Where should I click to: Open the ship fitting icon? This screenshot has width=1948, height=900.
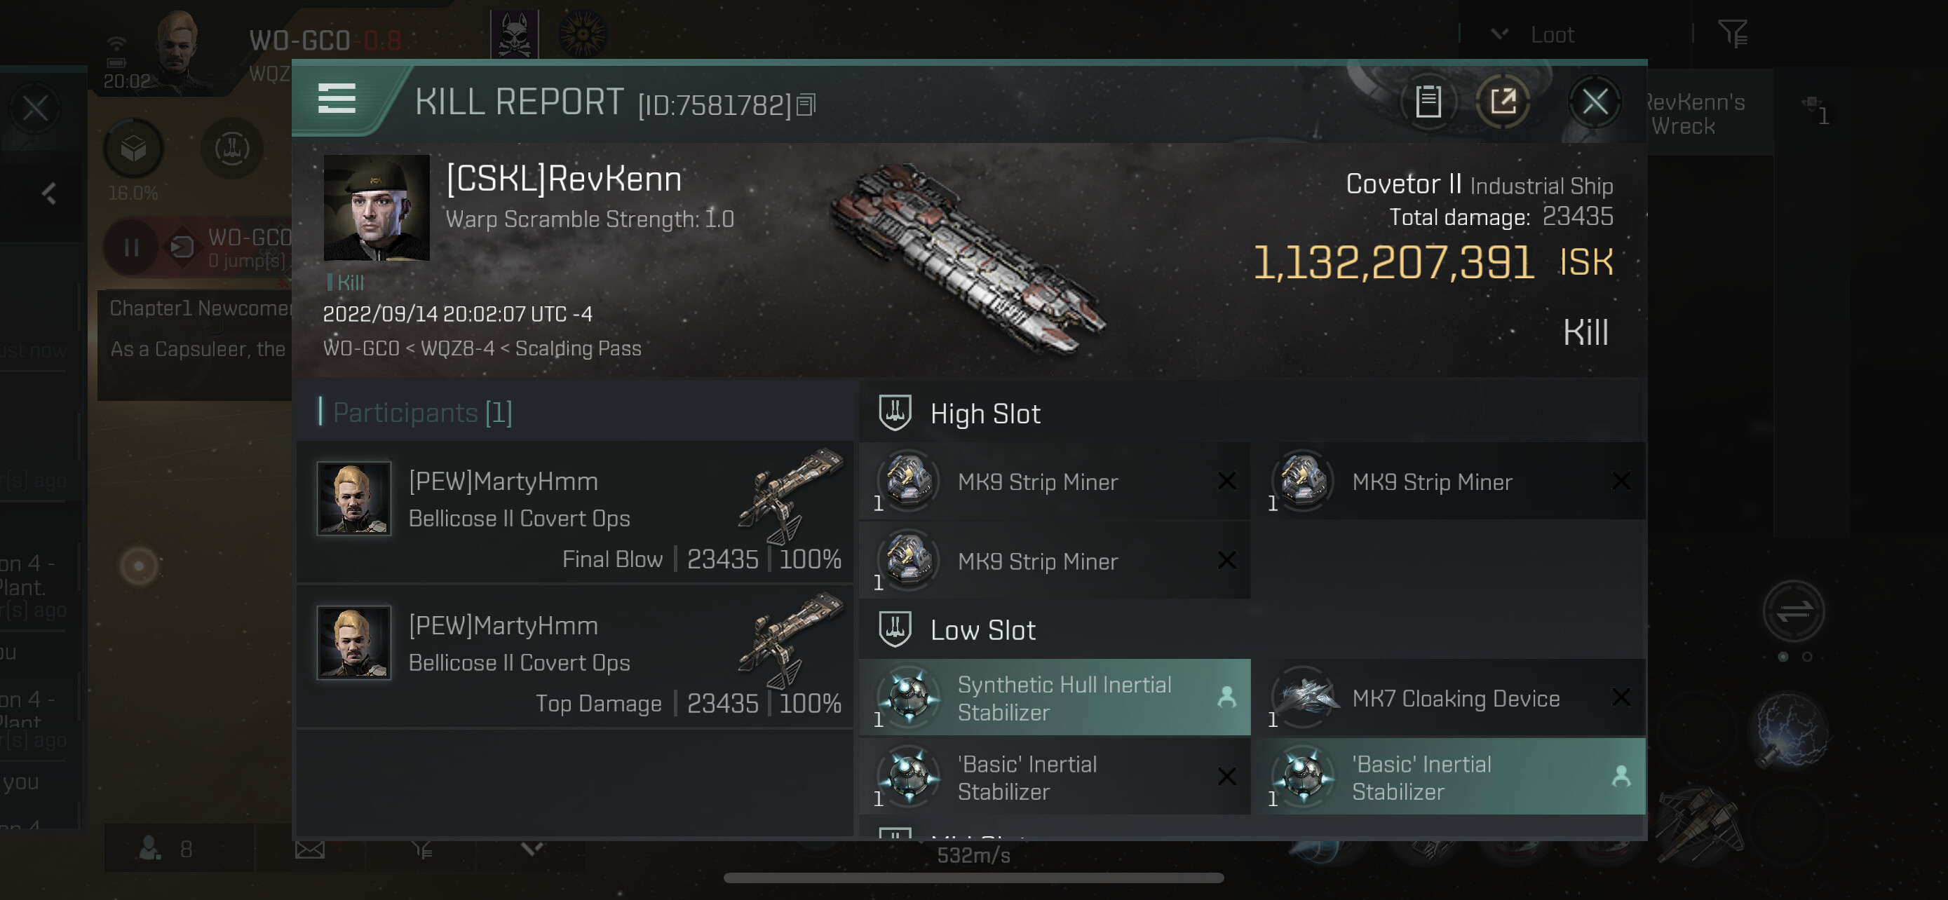coord(231,149)
